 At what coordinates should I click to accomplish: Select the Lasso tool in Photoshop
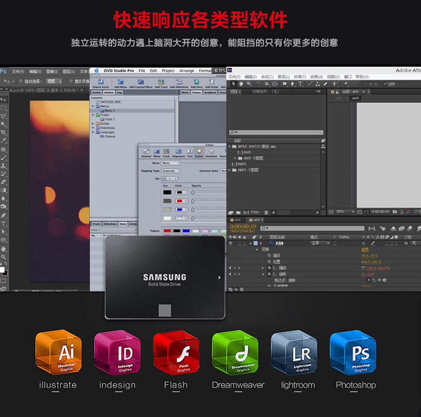(x=4, y=116)
